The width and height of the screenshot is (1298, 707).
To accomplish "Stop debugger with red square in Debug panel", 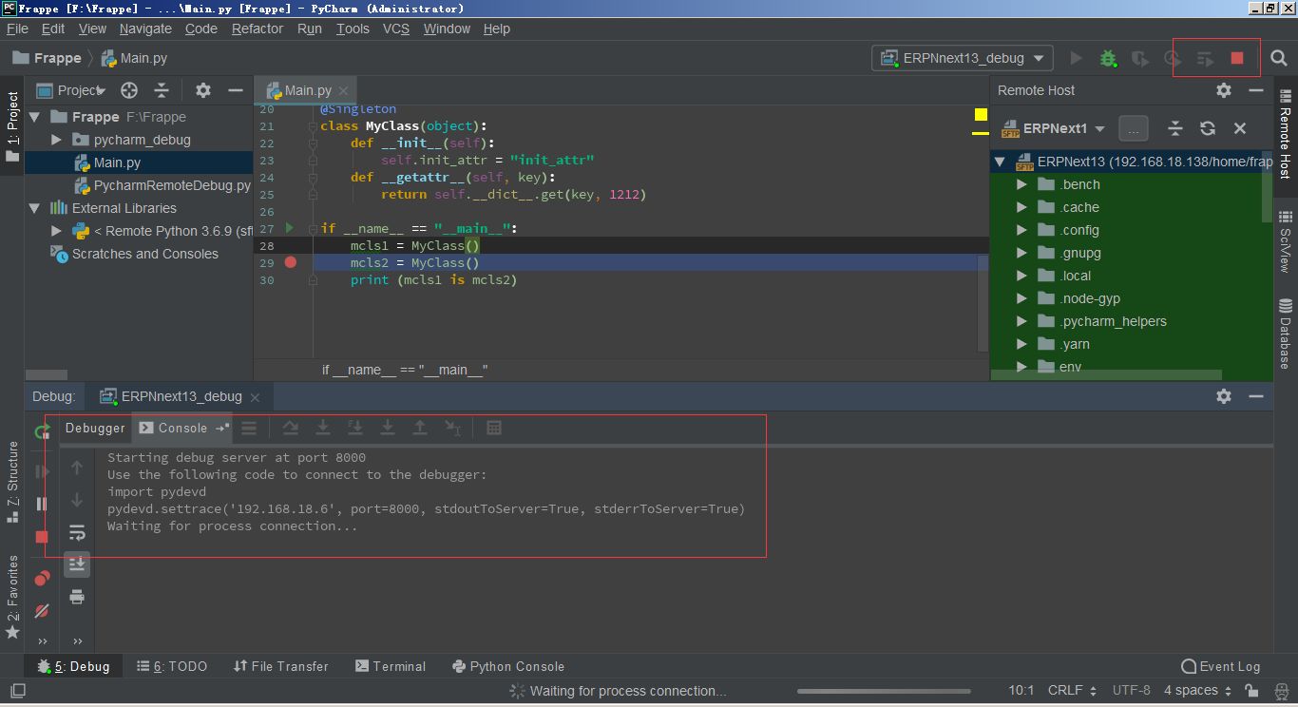I will [42, 537].
